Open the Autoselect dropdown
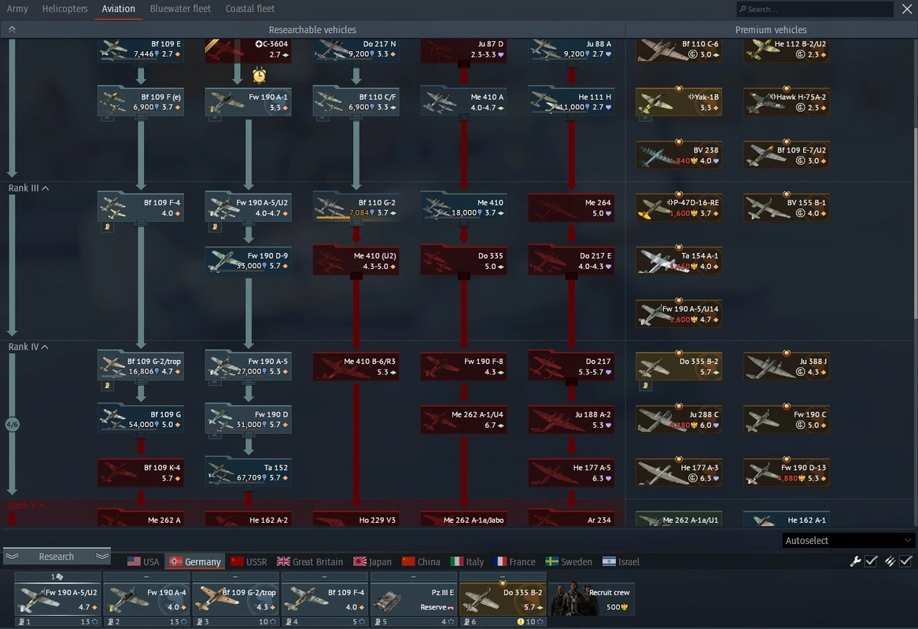 (849, 540)
